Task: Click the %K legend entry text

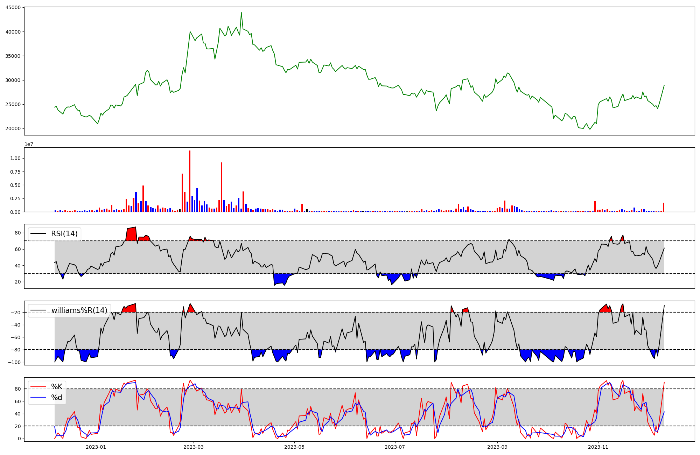Action: click(57, 387)
